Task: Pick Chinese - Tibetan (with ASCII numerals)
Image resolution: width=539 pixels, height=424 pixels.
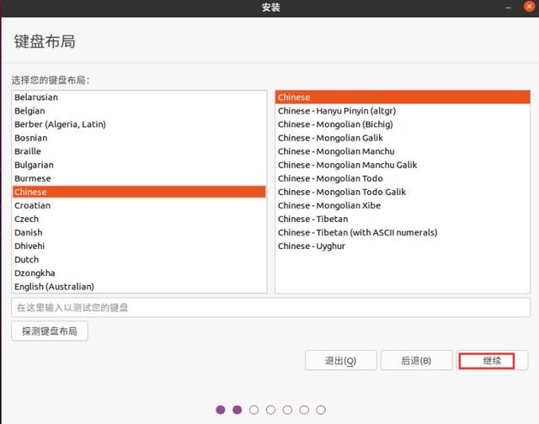Action: pyautogui.click(x=403, y=232)
